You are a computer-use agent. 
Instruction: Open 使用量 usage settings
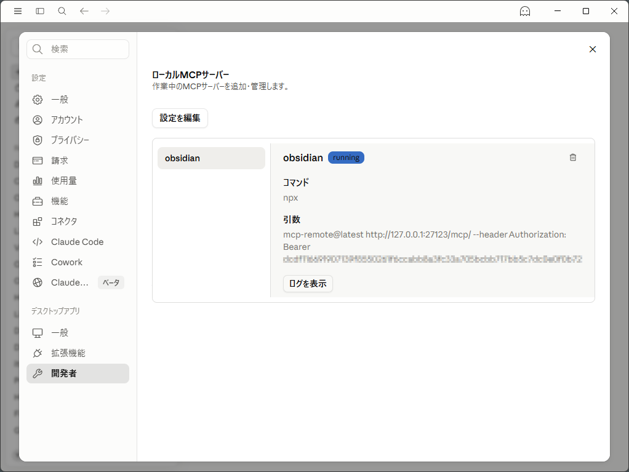tap(78, 181)
